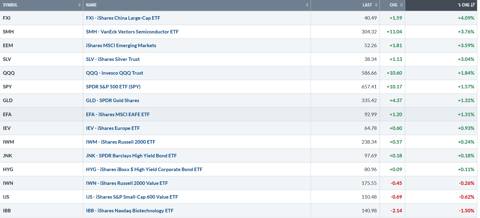The width and height of the screenshot is (480, 218).
Task: View IWM - iShares Russell 2000 ETF
Action: pos(121,142)
